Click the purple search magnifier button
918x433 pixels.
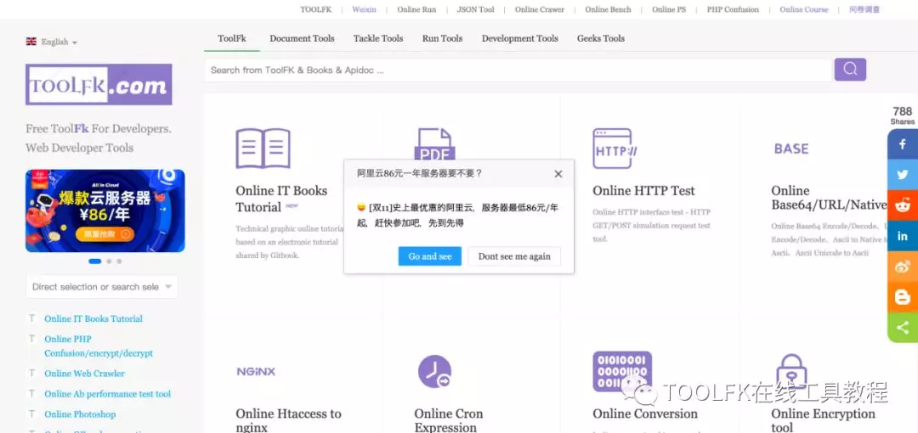coord(850,70)
